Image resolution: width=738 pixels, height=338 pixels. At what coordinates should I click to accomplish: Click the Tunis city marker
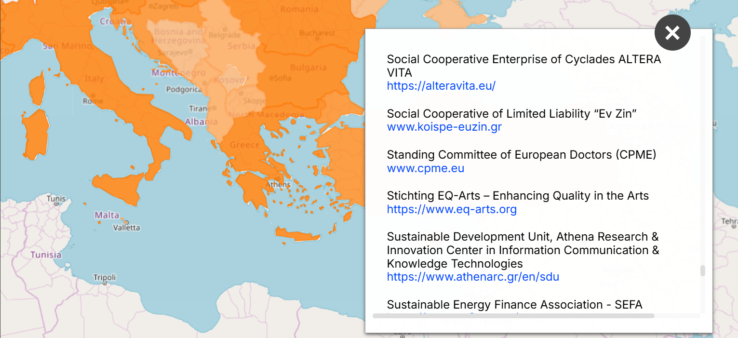(x=57, y=204)
